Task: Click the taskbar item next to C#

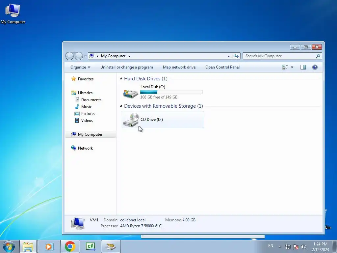Action: pyautogui.click(x=111, y=246)
